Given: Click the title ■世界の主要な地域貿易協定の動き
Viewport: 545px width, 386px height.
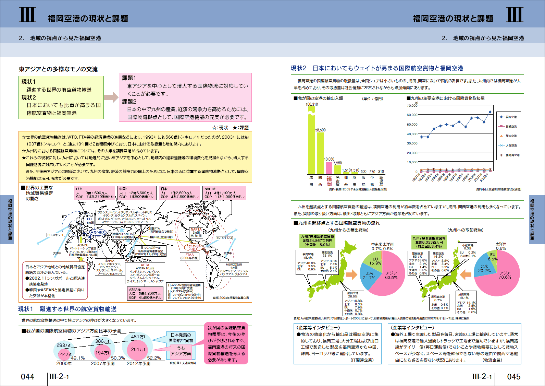Looking at the screenshot, I should tap(37, 193).
